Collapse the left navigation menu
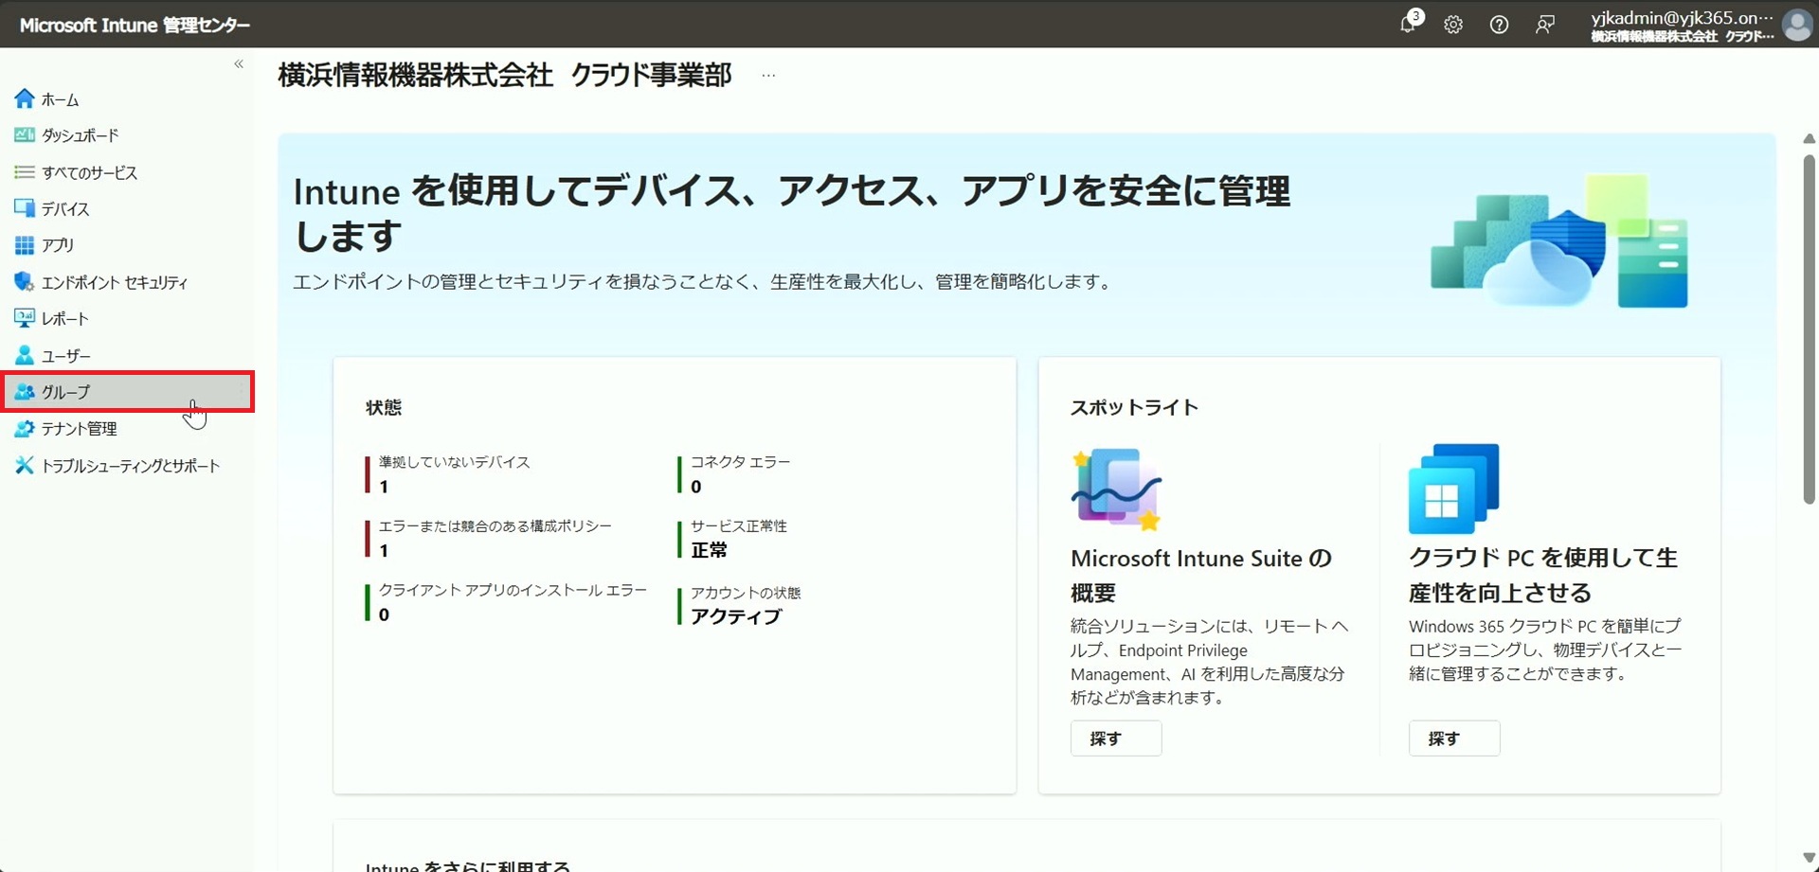The height and width of the screenshot is (872, 1819). pos(239,64)
